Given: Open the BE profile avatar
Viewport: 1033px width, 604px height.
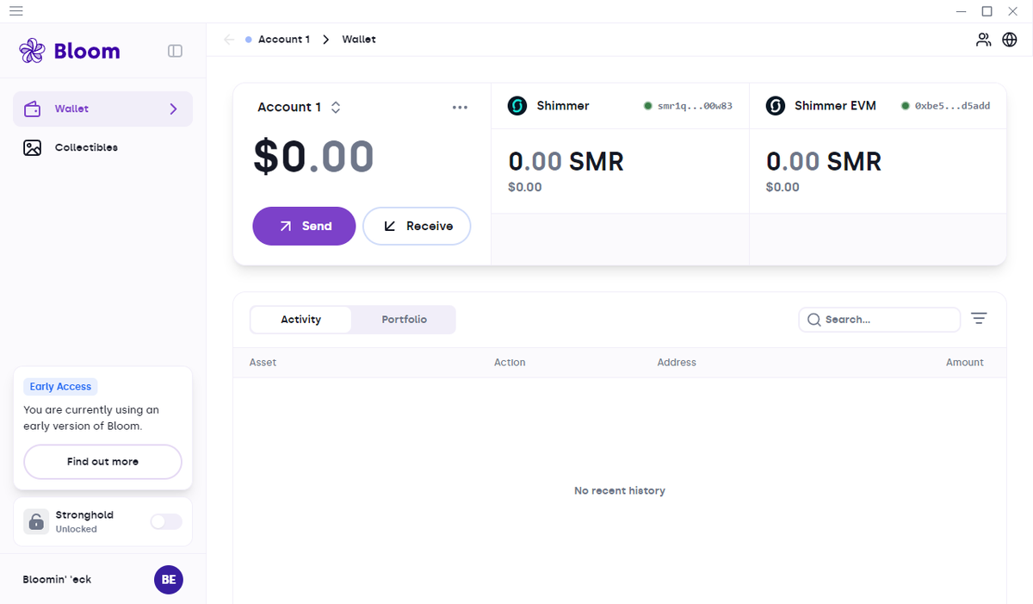Looking at the screenshot, I should [169, 580].
